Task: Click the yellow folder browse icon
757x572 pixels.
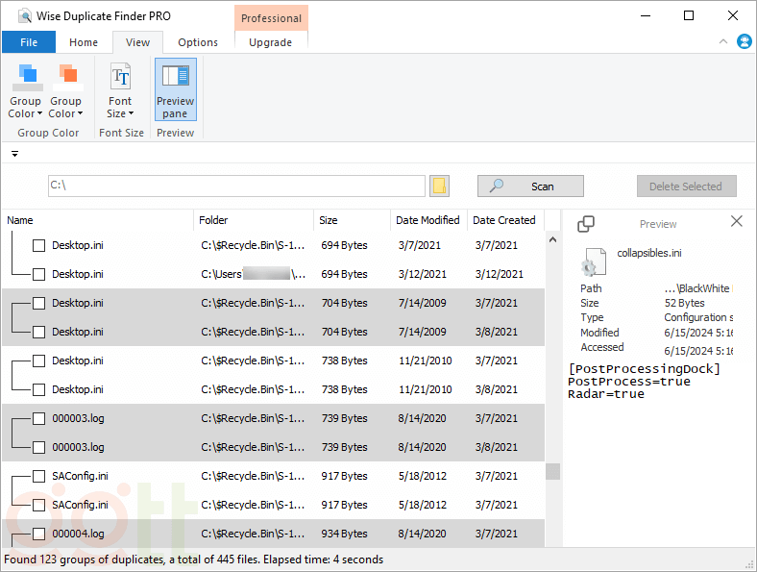Action: point(439,187)
